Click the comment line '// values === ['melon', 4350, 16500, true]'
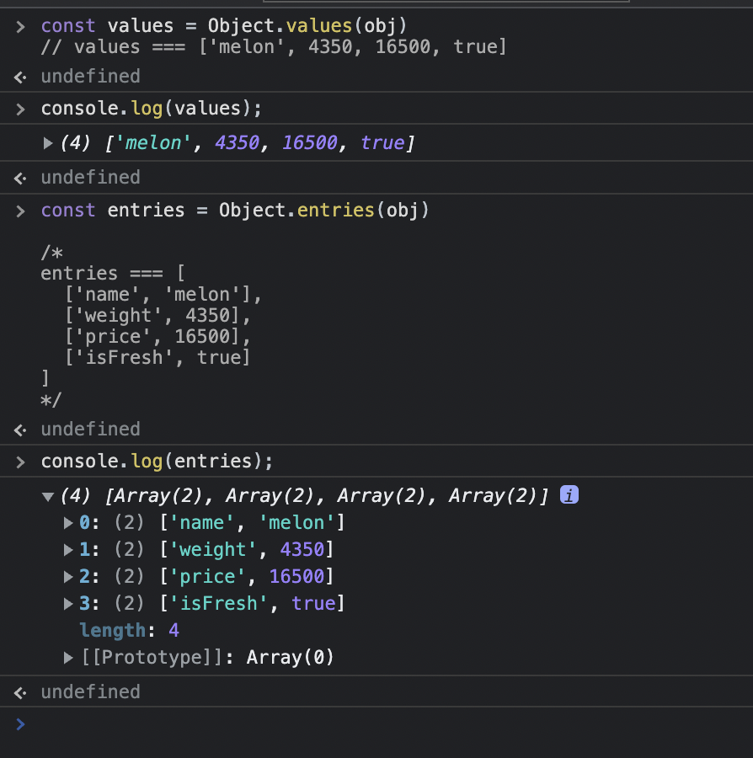The width and height of the screenshot is (753, 758). (274, 47)
